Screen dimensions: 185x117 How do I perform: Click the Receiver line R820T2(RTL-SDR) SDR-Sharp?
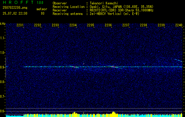(x=121, y=10)
